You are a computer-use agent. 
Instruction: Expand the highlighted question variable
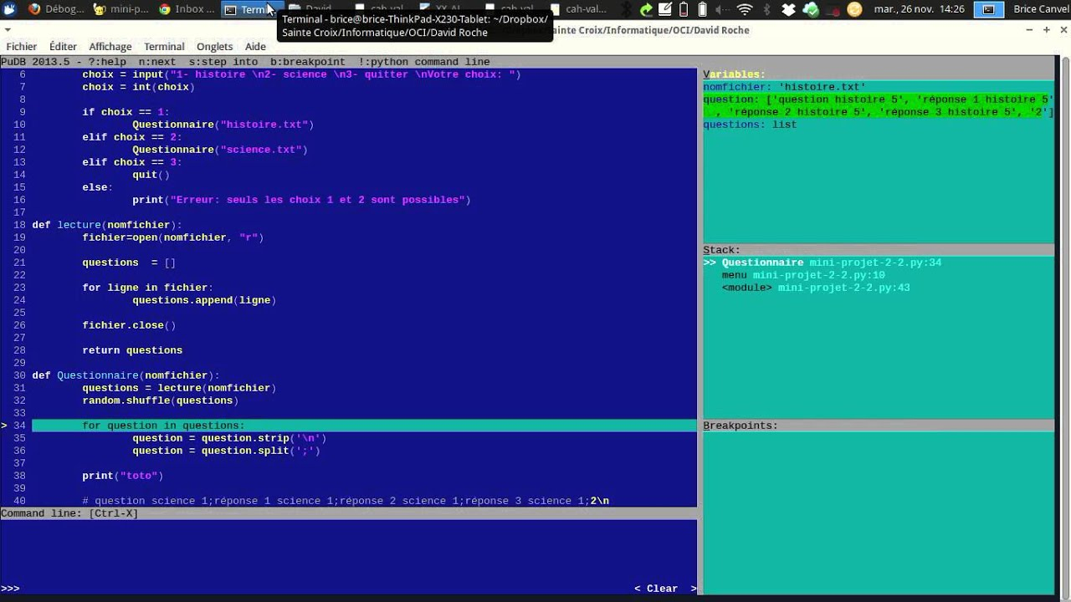(x=877, y=105)
